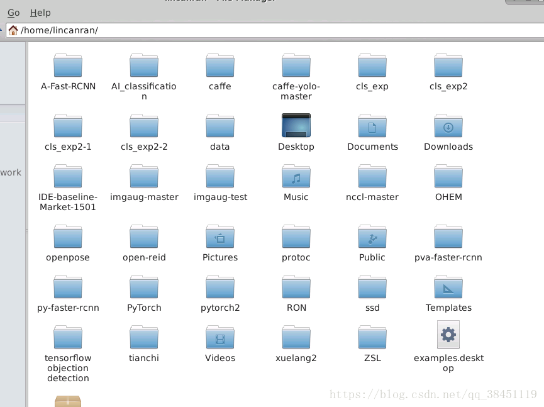Viewport: 544px width, 407px height.
Task: Select the tensorflow objection detection folder icon
Action: (x=68, y=337)
